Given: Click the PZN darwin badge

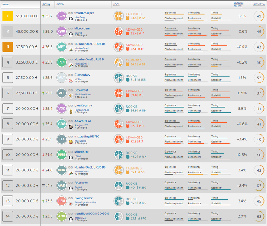Looking at the screenshot, I should point(62,62).
